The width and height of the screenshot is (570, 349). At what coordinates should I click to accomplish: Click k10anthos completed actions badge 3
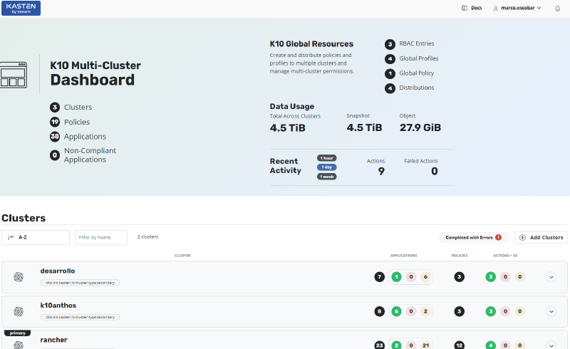click(x=490, y=311)
